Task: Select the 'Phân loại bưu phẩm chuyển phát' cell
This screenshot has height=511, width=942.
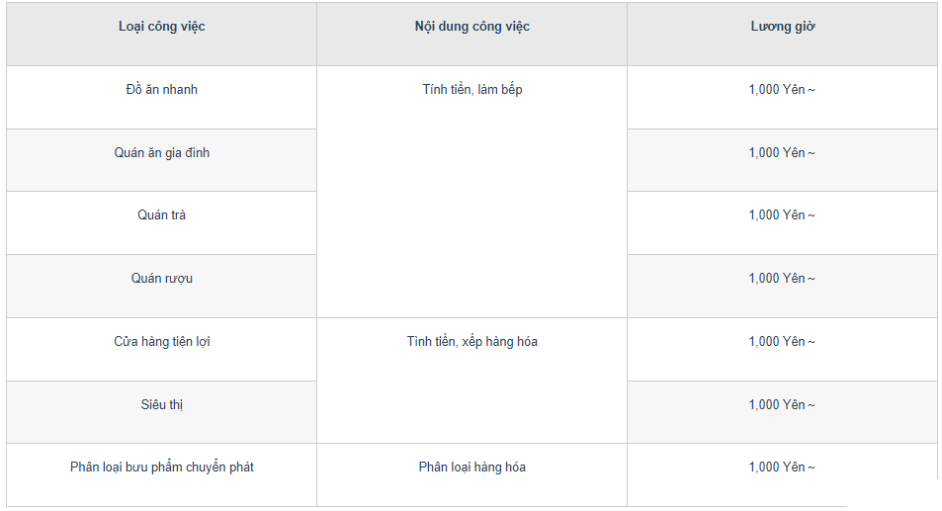Action: [161, 475]
